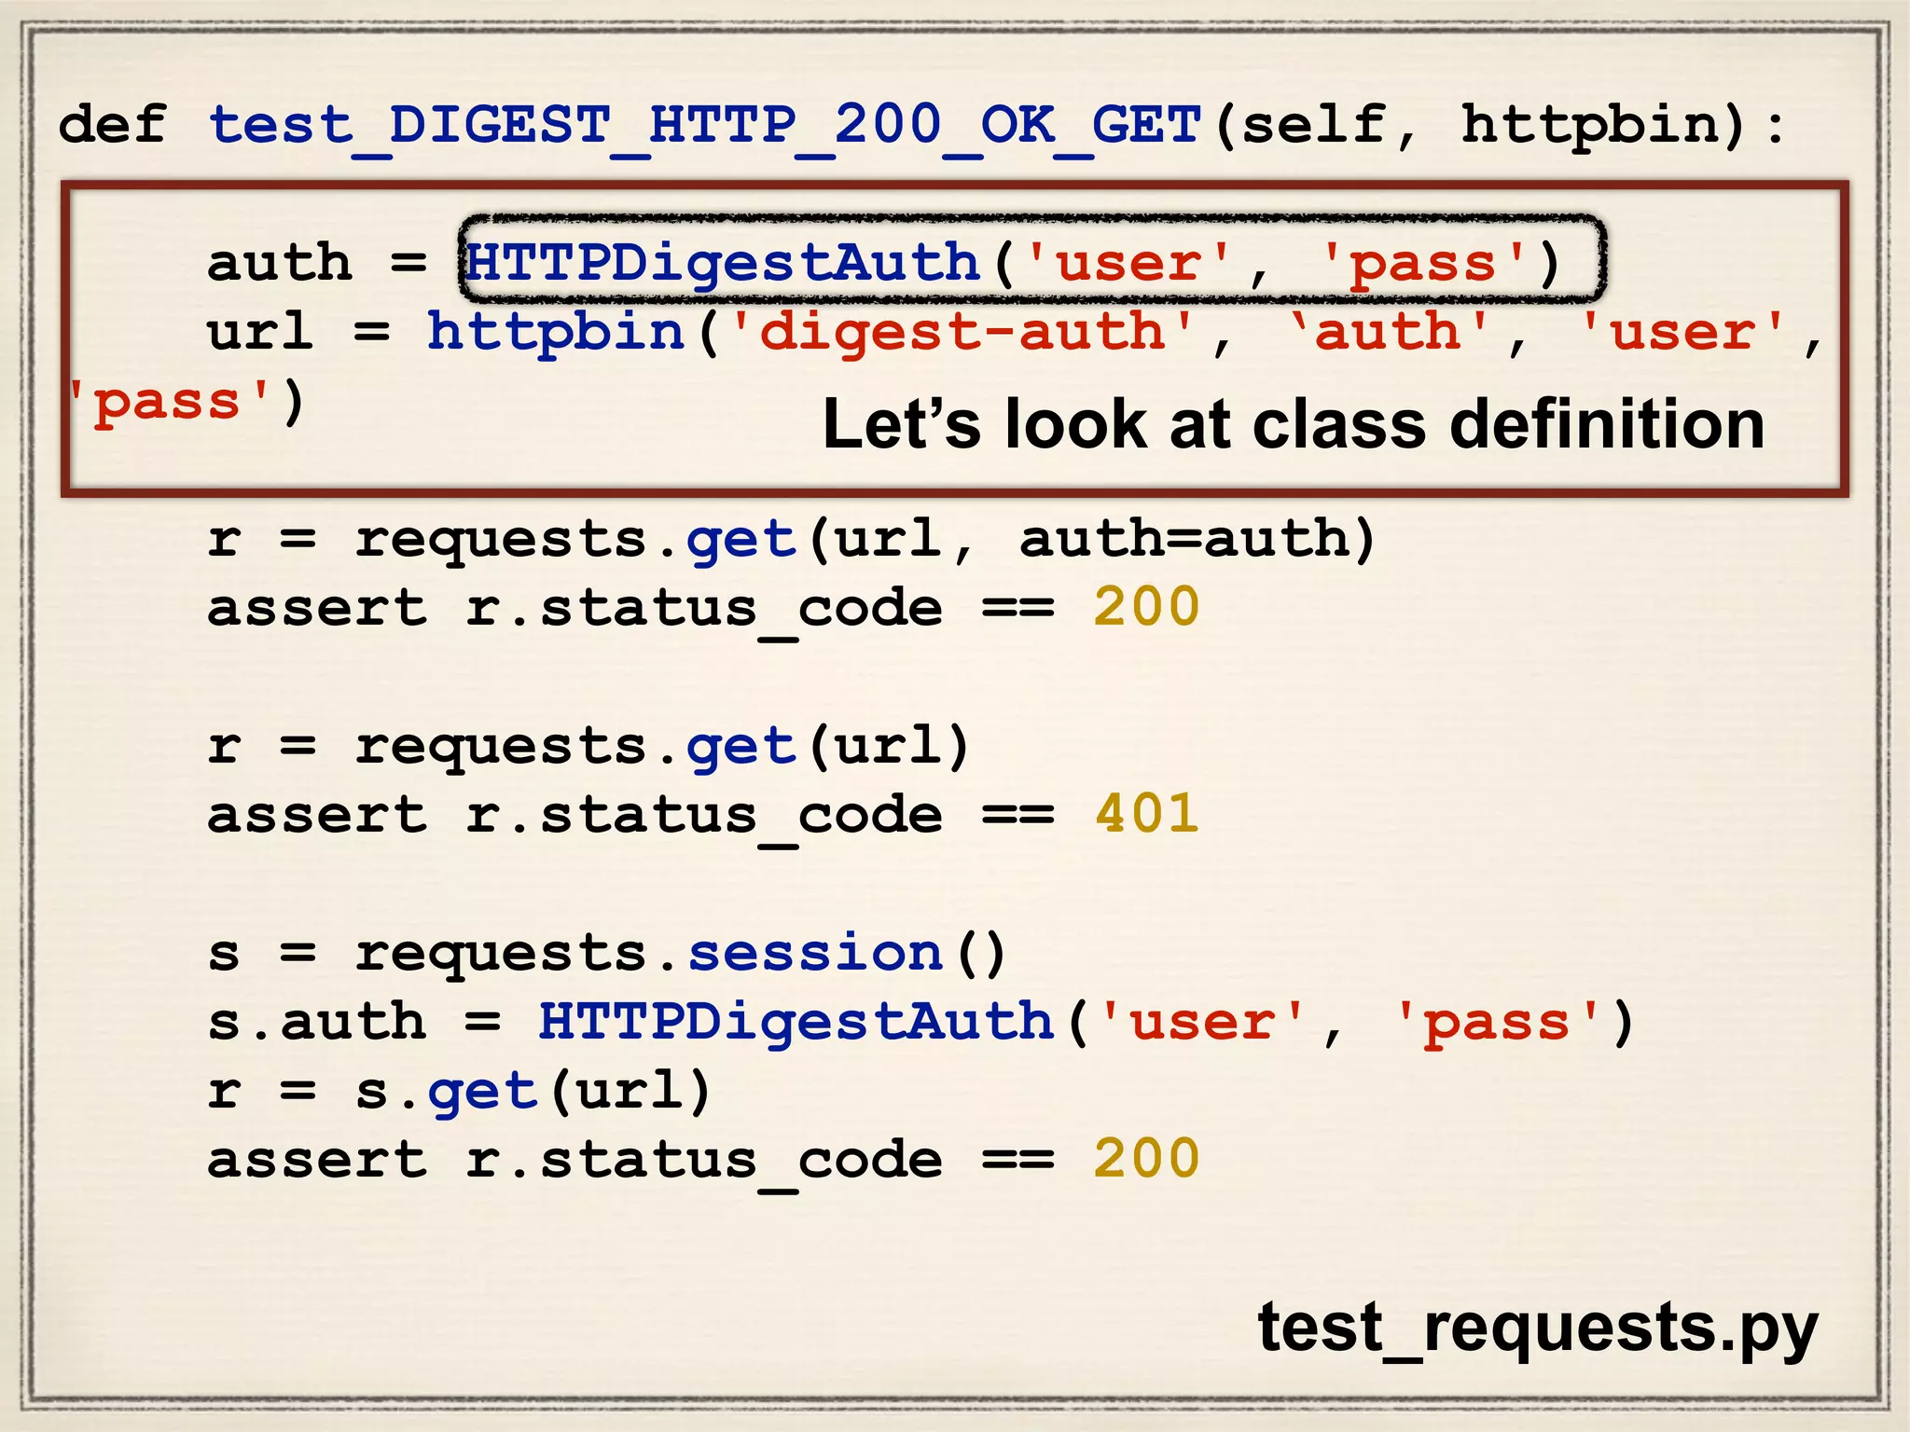Click the 'auth' string in url line

pyautogui.click(x=1387, y=333)
